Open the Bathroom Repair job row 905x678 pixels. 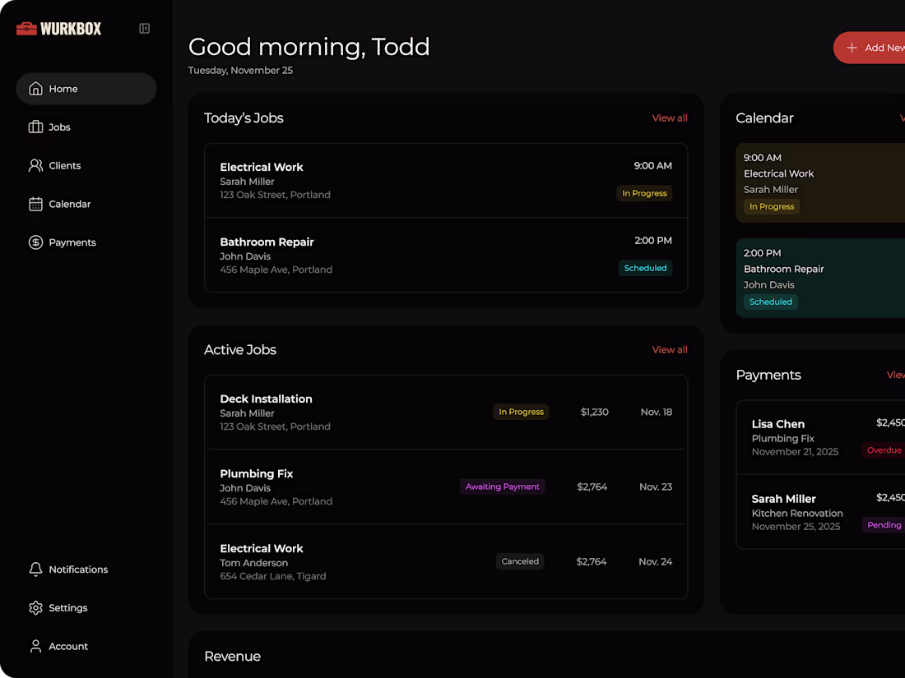coord(446,255)
